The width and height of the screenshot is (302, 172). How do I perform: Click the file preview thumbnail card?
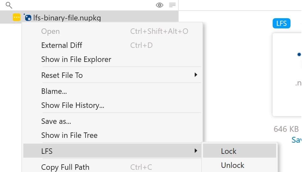(287, 75)
